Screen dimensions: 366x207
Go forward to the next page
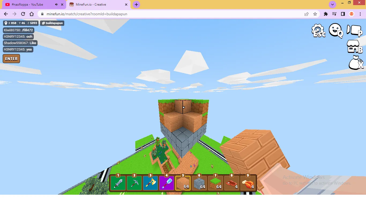[x=14, y=14]
